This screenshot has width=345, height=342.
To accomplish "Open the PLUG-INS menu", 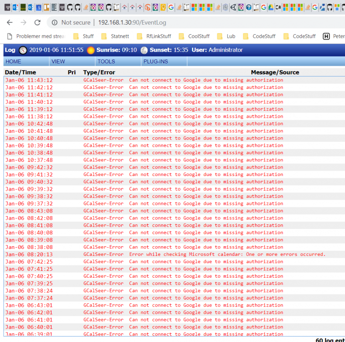I will coord(155,62).
